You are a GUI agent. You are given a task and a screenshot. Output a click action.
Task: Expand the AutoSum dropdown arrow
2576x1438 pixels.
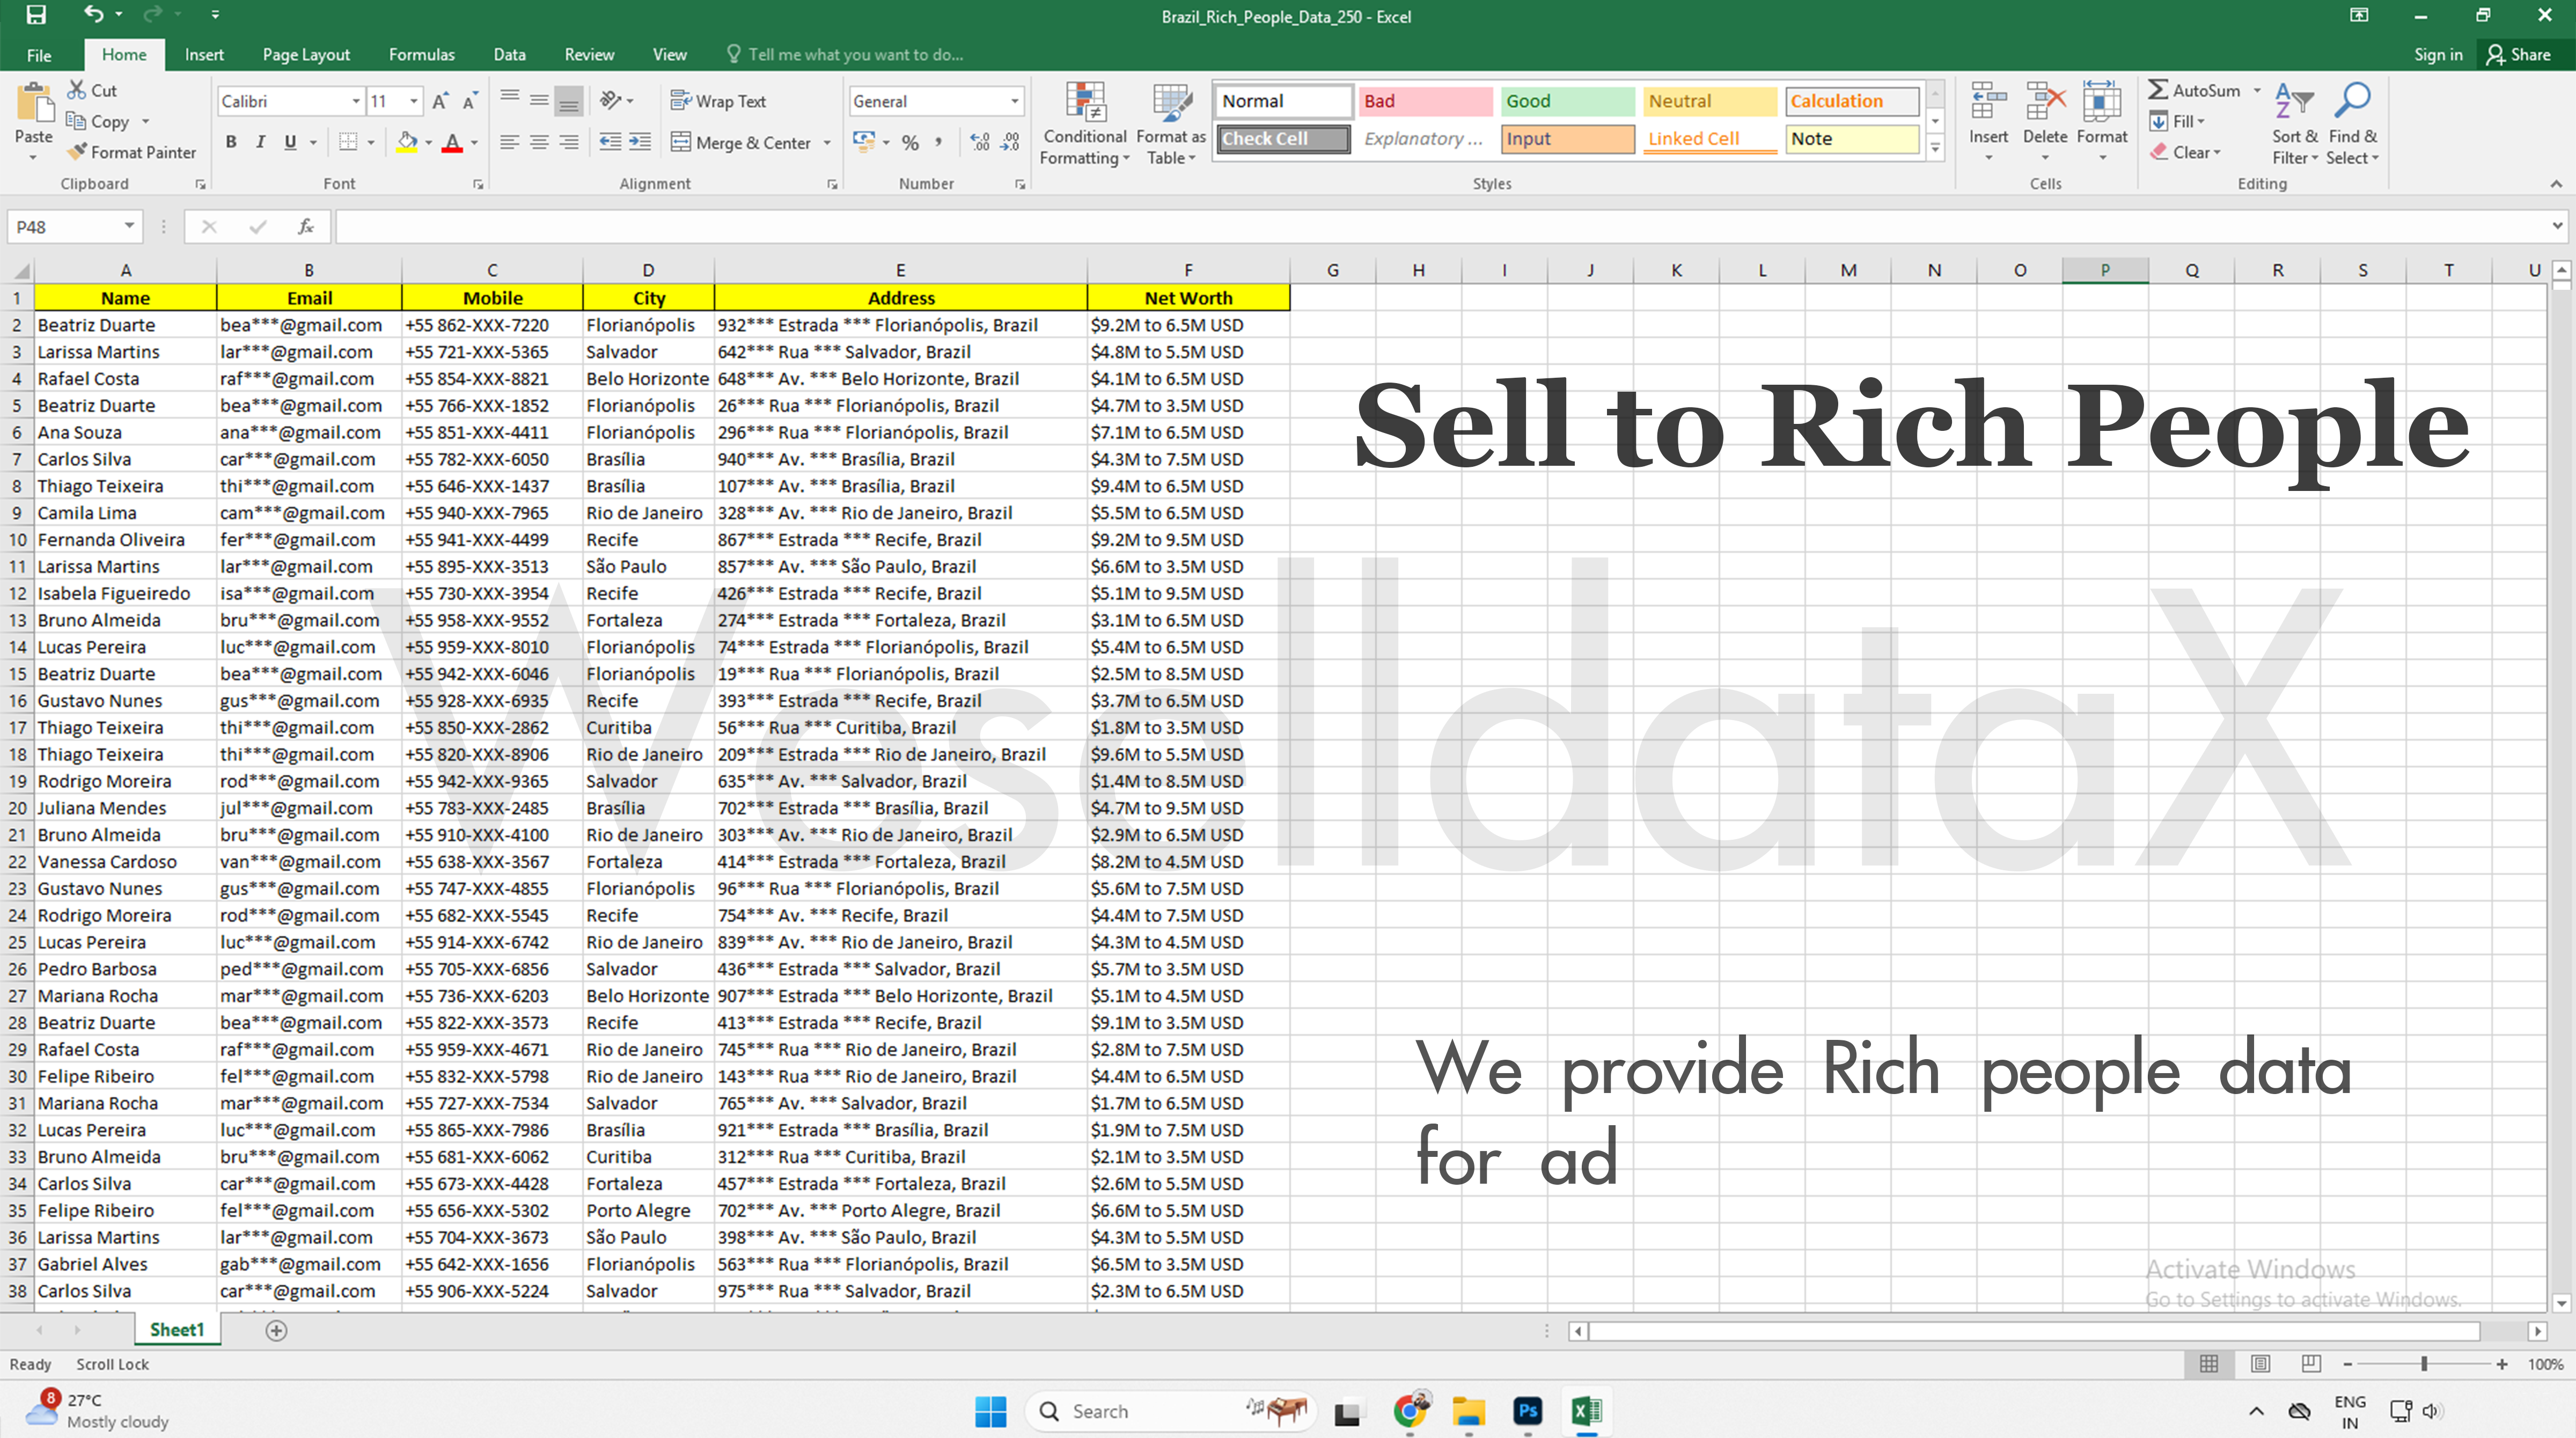click(2257, 90)
